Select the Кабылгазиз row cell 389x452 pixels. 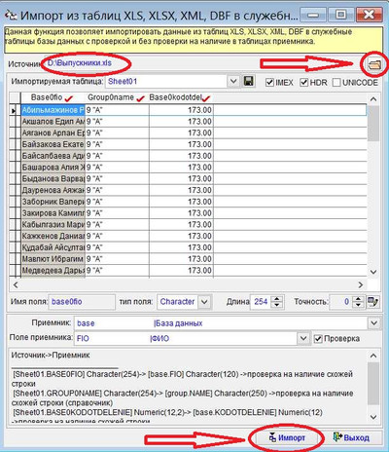pos(53,225)
